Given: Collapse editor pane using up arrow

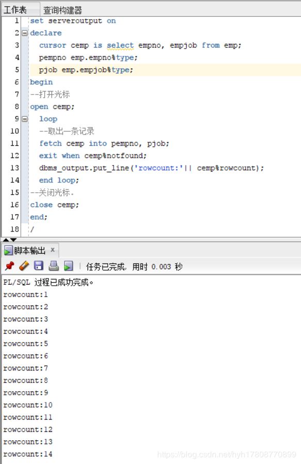Looking at the screenshot, I should coord(6,239).
